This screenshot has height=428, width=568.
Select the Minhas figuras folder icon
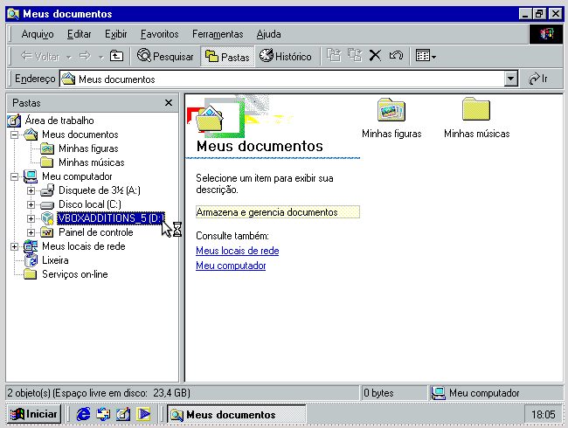391,110
